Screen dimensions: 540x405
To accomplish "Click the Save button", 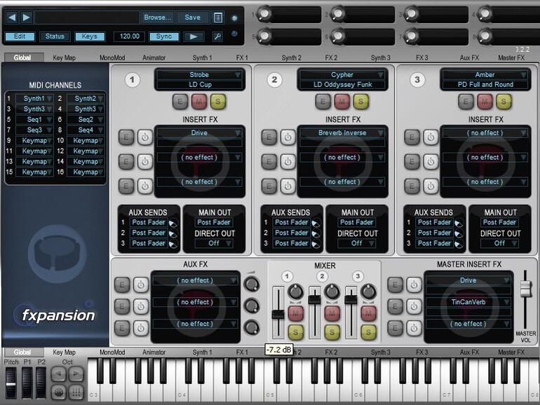I will (193, 18).
